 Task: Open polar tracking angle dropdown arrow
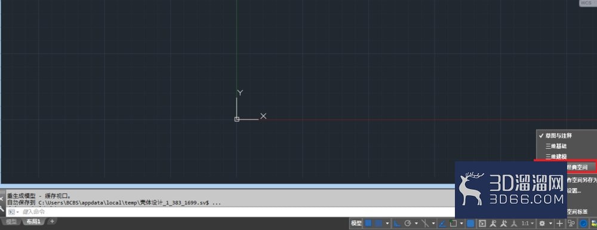coord(416,223)
